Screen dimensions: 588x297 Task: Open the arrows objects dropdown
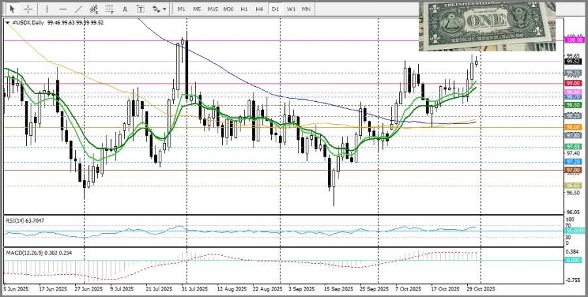[x=159, y=9]
